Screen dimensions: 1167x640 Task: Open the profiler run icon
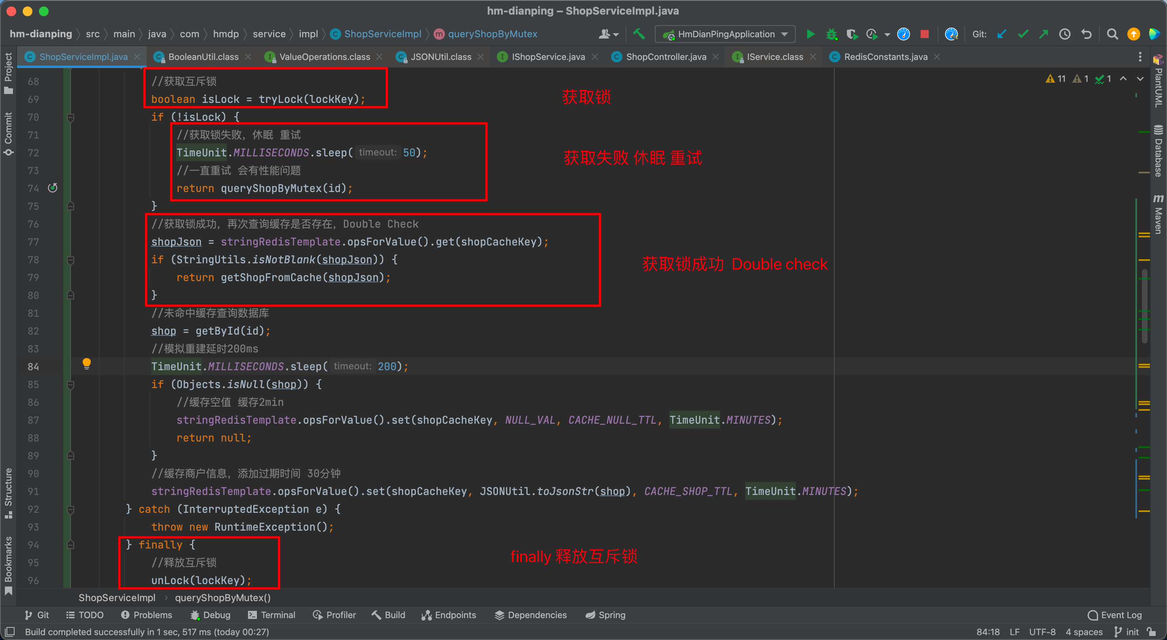(x=872, y=34)
